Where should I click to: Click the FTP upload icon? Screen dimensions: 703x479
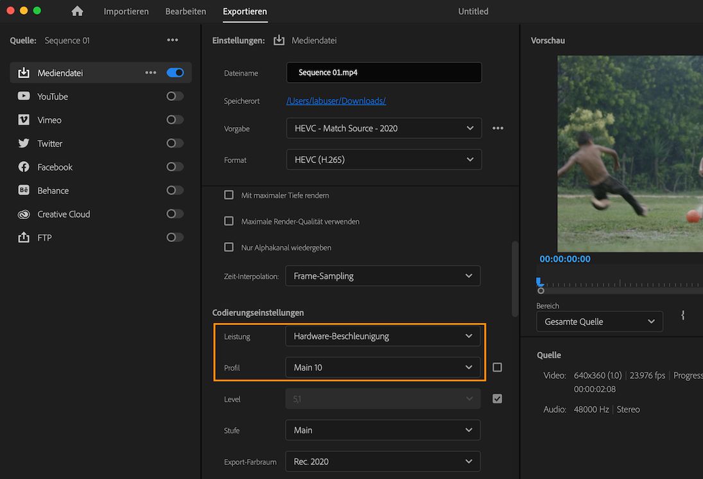point(24,238)
